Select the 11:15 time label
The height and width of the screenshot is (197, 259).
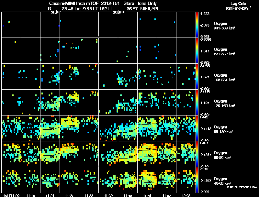31,195
